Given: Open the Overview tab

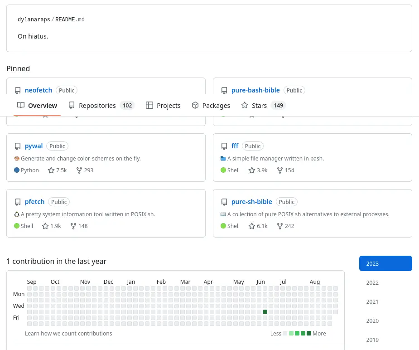Looking at the screenshot, I should coord(37,106).
